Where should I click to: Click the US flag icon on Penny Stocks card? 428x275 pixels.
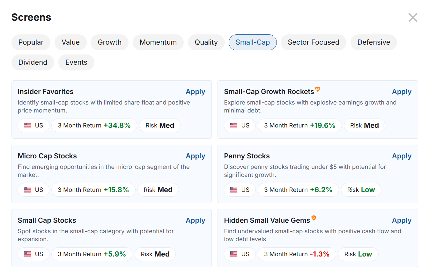[x=234, y=190]
